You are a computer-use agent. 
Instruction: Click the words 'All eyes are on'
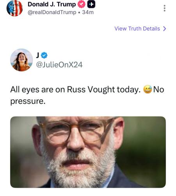click(37, 90)
